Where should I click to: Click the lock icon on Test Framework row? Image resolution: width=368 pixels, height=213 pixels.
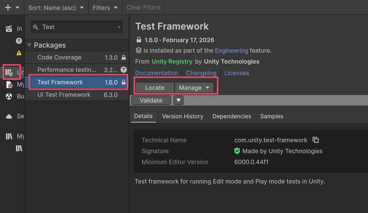coord(124,82)
